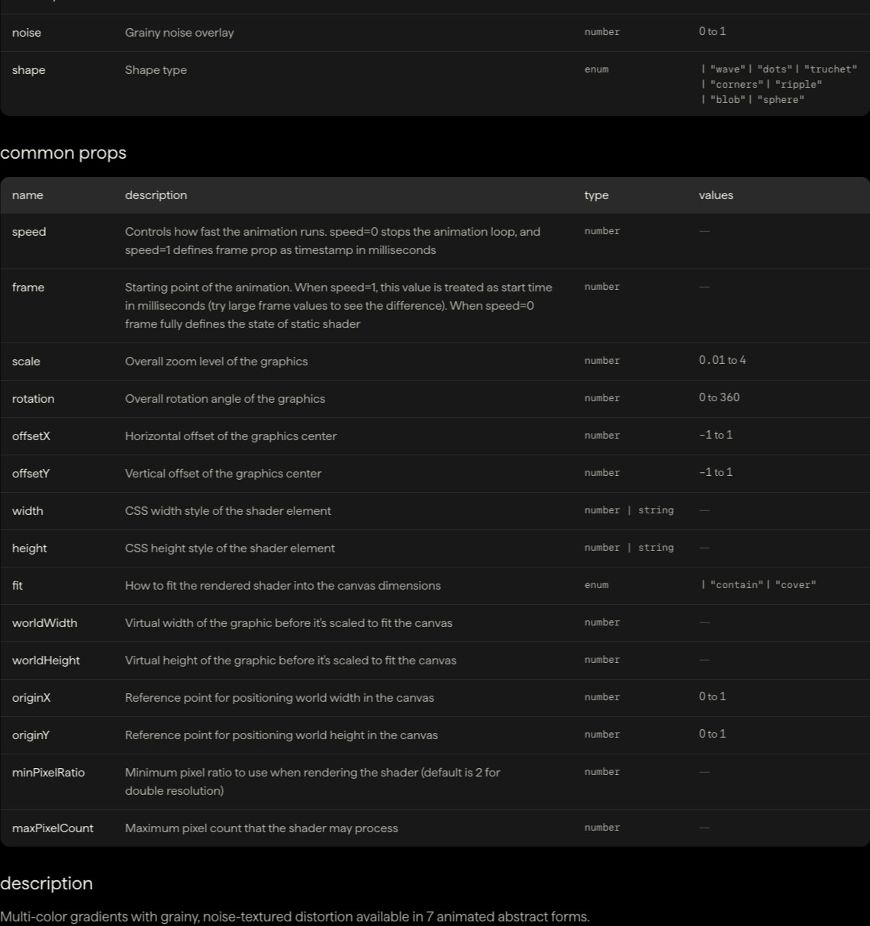Click the "ripple" enum value

coord(798,85)
